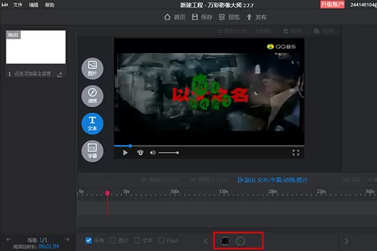Select the green circular material thumbnail
377x251 pixels.
[240, 241]
